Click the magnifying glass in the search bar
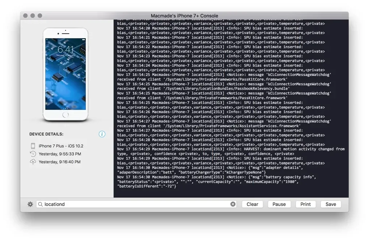Image resolution: width=369 pixels, height=241 pixels. click(x=41, y=204)
